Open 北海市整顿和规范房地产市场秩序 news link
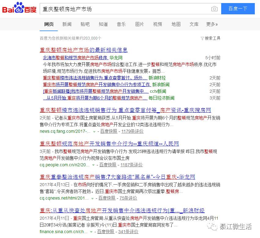The height and width of the screenshot is (238, 260). click(75, 58)
